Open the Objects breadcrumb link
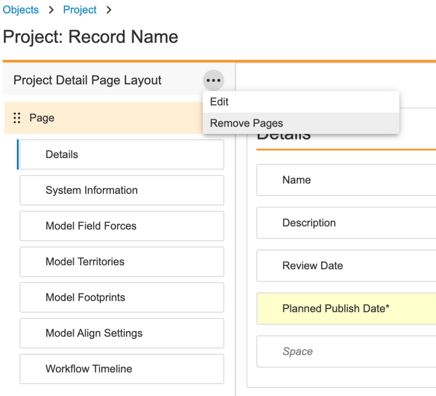 pyautogui.click(x=21, y=10)
